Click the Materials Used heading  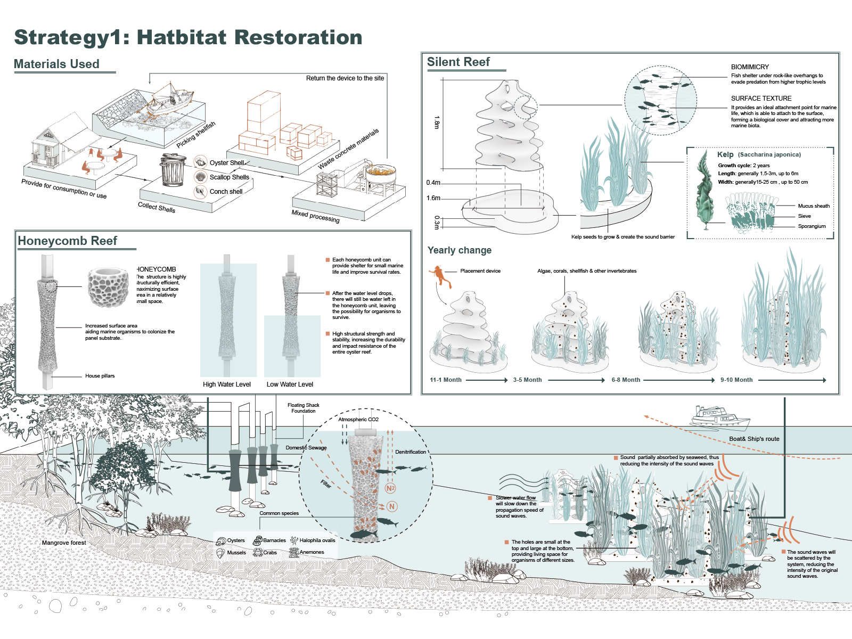(x=56, y=64)
